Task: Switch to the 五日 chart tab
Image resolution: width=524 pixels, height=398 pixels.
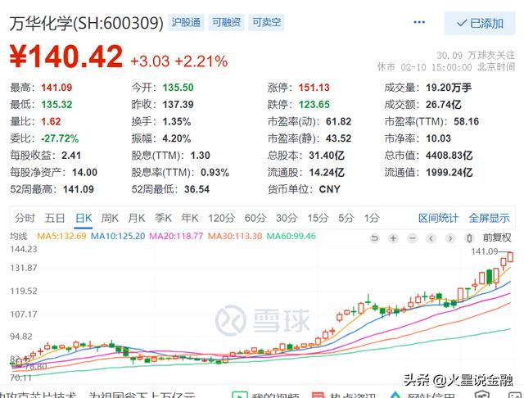Action: [55, 218]
